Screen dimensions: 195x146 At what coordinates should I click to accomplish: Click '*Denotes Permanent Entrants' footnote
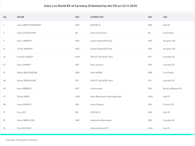(21, 140)
